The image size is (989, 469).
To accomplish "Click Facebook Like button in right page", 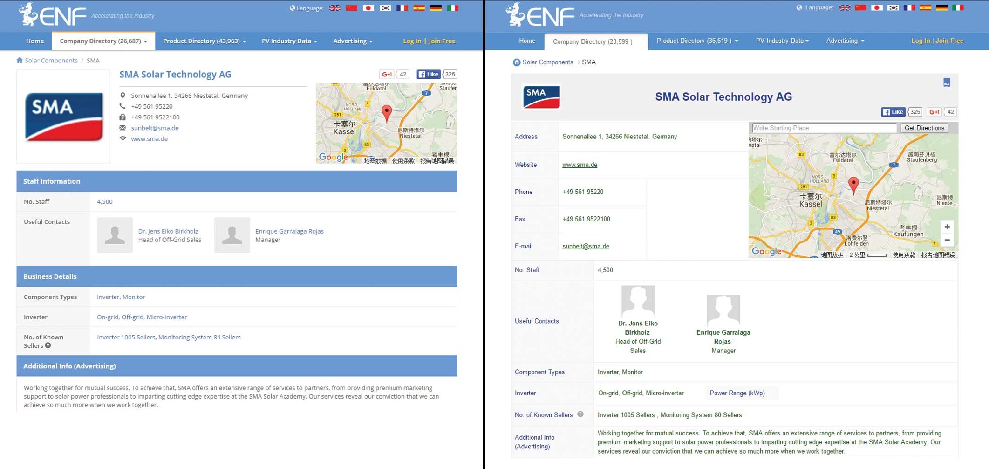I will click(x=893, y=112).
